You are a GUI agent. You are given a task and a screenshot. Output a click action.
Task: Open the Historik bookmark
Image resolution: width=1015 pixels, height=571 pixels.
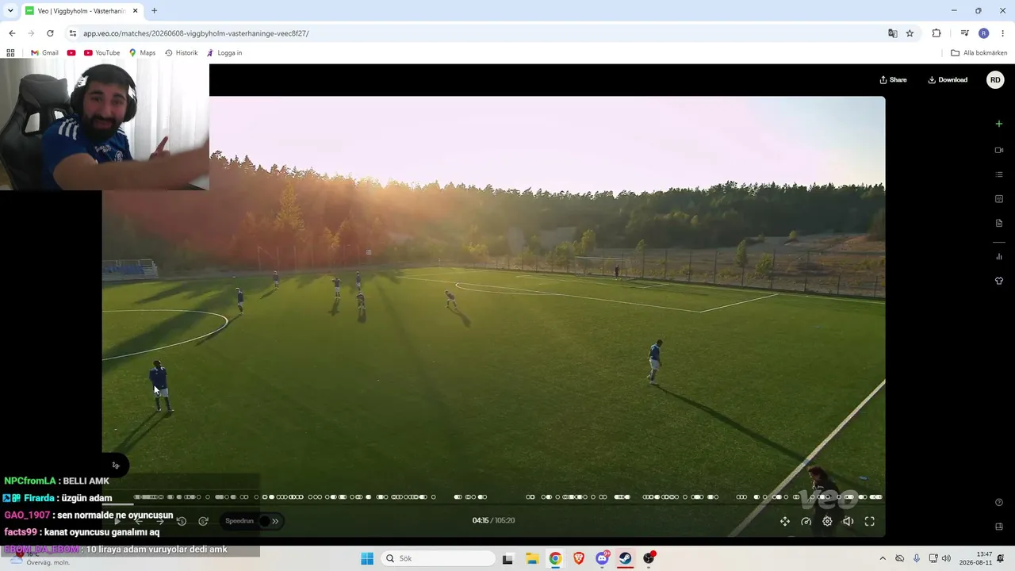pos(182,53)
